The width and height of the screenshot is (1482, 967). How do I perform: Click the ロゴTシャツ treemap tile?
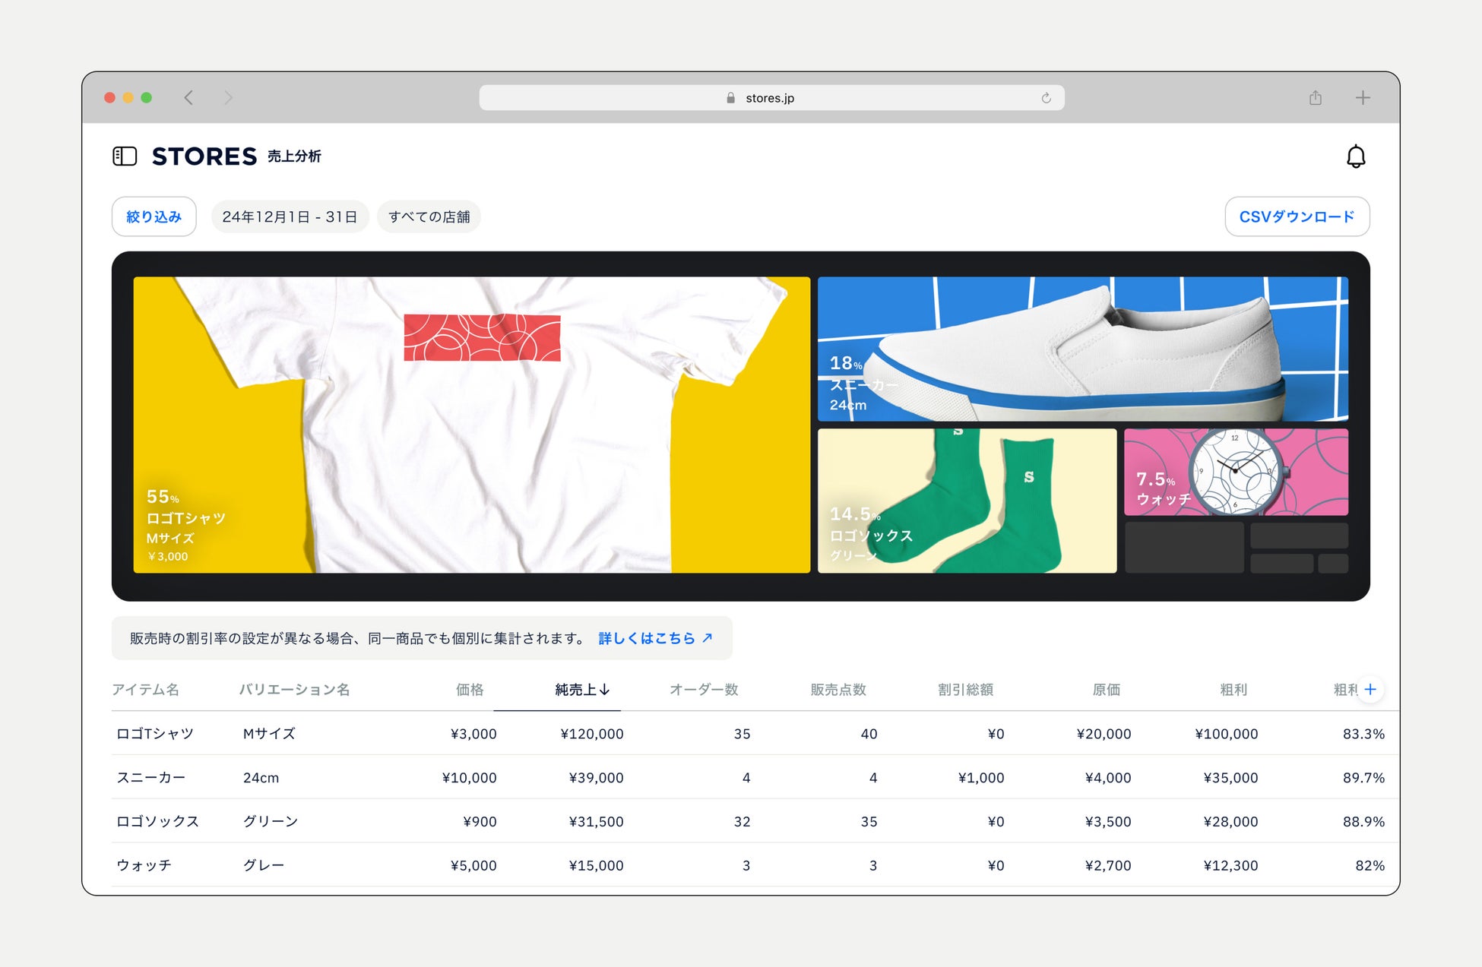tap(471, 425)
